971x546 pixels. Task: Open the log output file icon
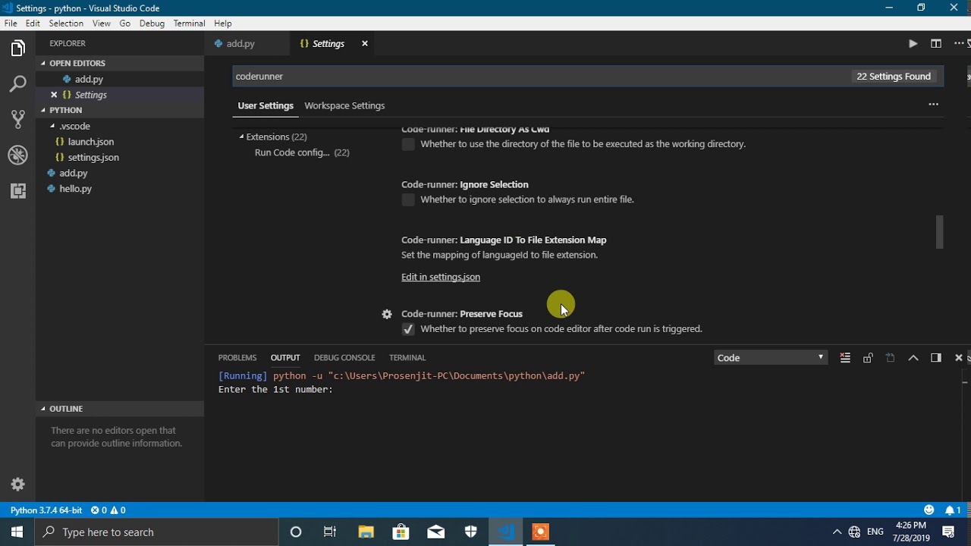[891, 358]
